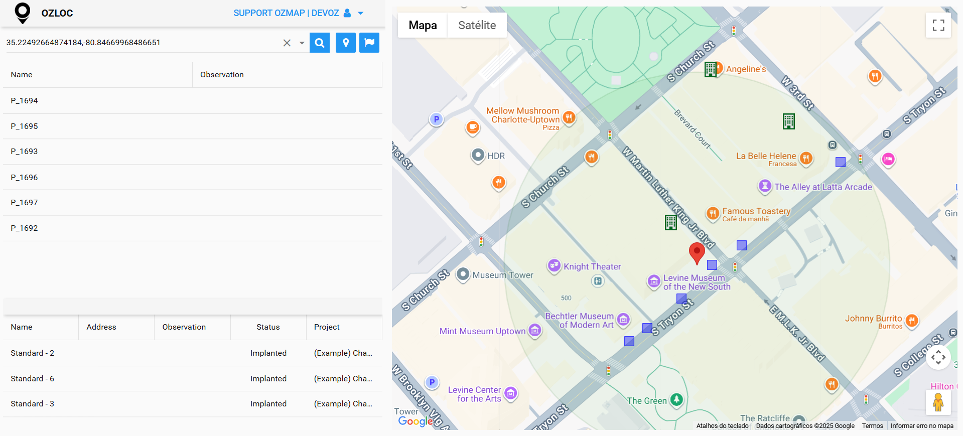Click Mint Museum Uptown icon

(x=535, y=331)
